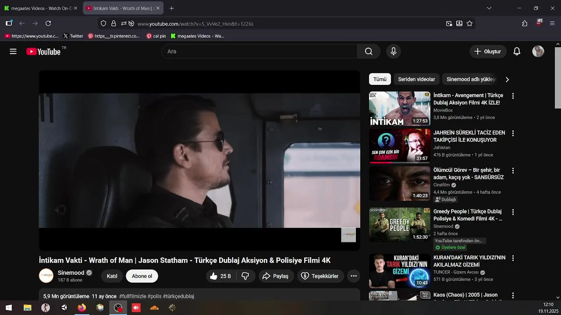Click the shield tracking protection icon
561x315 pixels.
pyautogui.click(x=103, y=24)
